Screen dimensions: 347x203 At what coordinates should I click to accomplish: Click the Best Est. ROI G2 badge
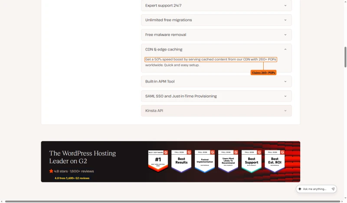[x=275, y=161]
